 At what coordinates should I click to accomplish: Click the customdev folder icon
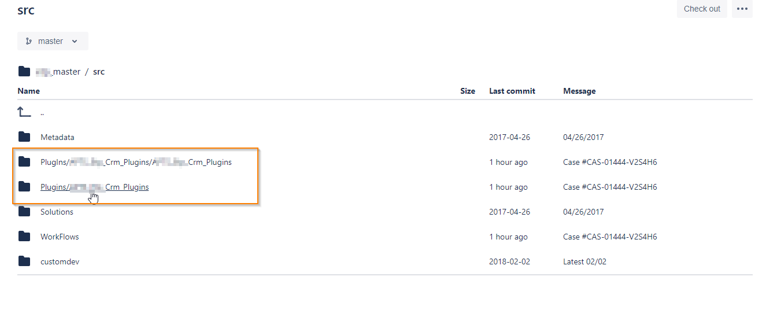click(x=24, y=261)
